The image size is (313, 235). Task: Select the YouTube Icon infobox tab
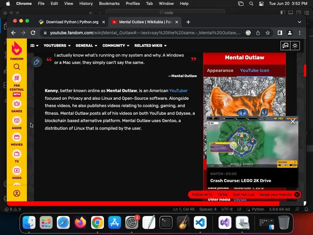(x=255, y=71)
